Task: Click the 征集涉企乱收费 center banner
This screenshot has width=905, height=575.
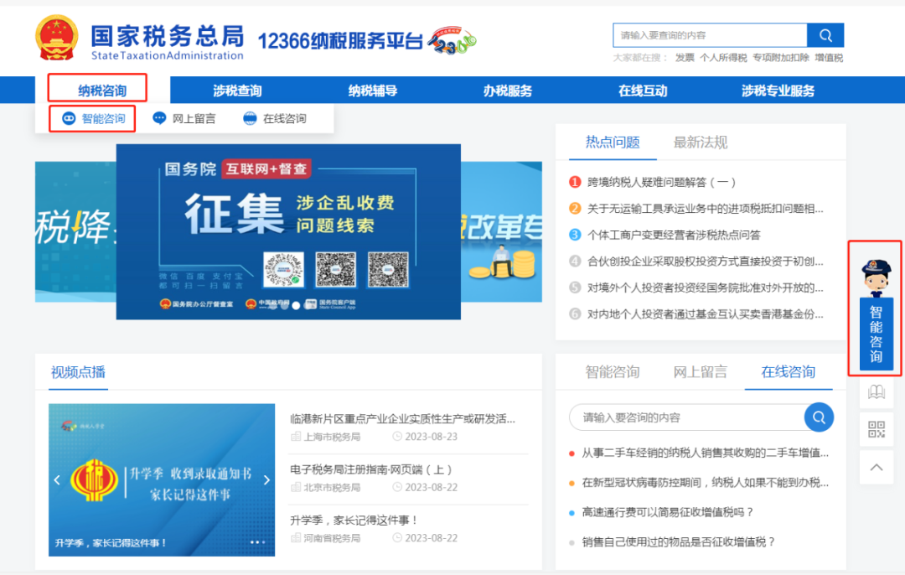Action: click(288, 231)
